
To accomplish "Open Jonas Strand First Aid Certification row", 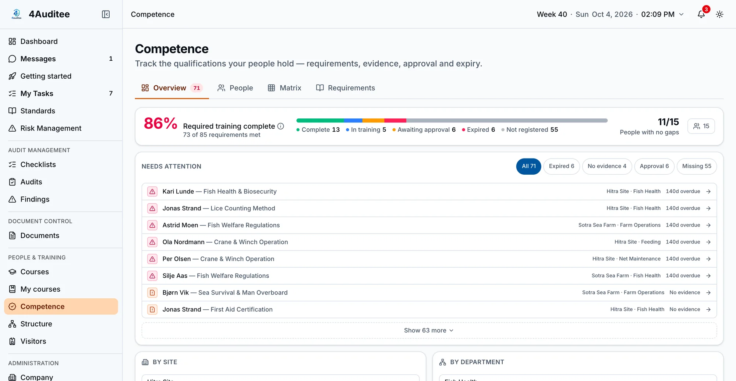I will (429, 310).
